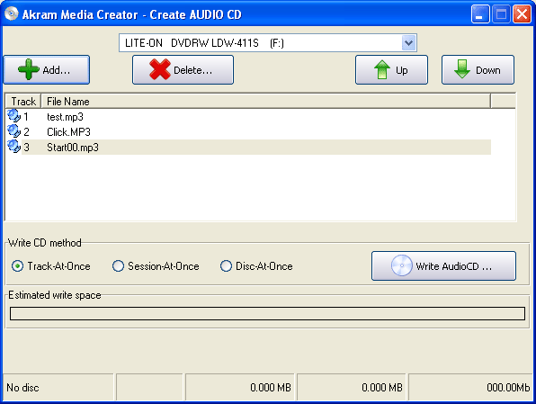The image size is (536, 404).
Task: Choose the Disc-At-Once radio option
Action: pyautogui.click(x=226, y=265)
